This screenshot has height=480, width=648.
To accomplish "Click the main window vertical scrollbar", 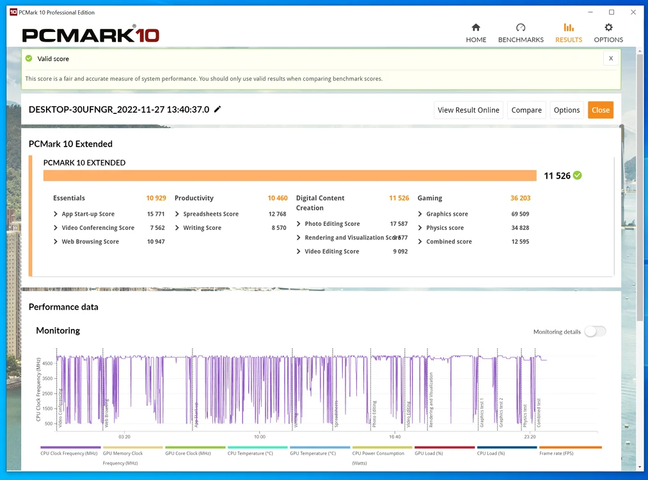I will click(640, 188).
